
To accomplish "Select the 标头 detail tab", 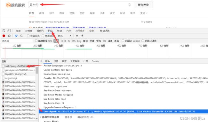I will tap(47, 61).
